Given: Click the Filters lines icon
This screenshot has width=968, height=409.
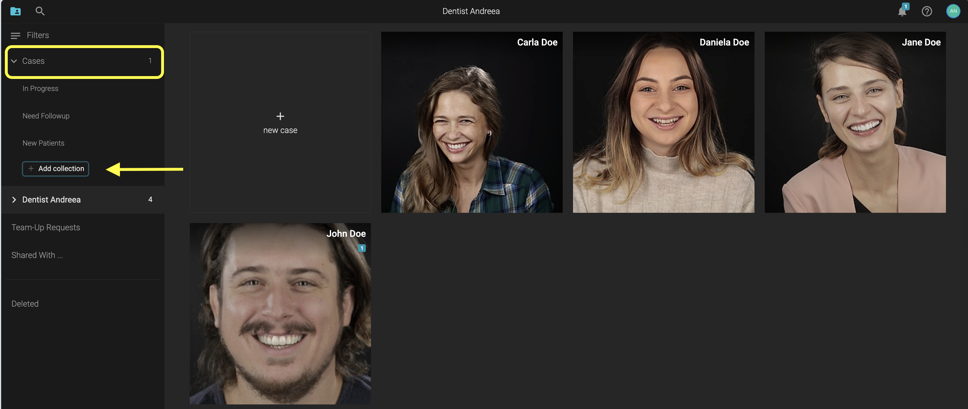Looking at the screenshot, I should coord(15,36).
